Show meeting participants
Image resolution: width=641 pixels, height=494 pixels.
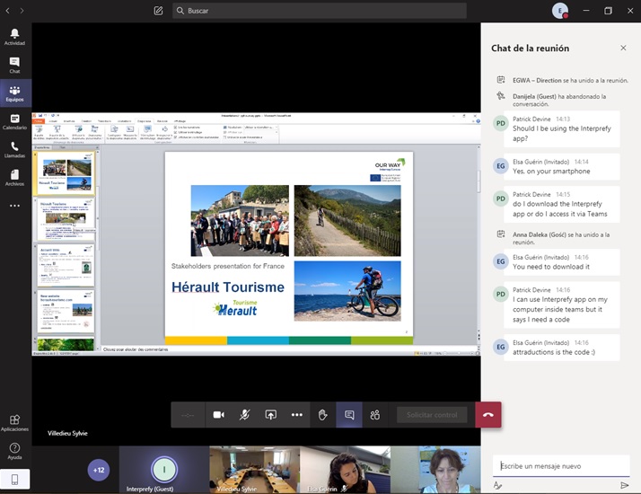click(375, 415)
